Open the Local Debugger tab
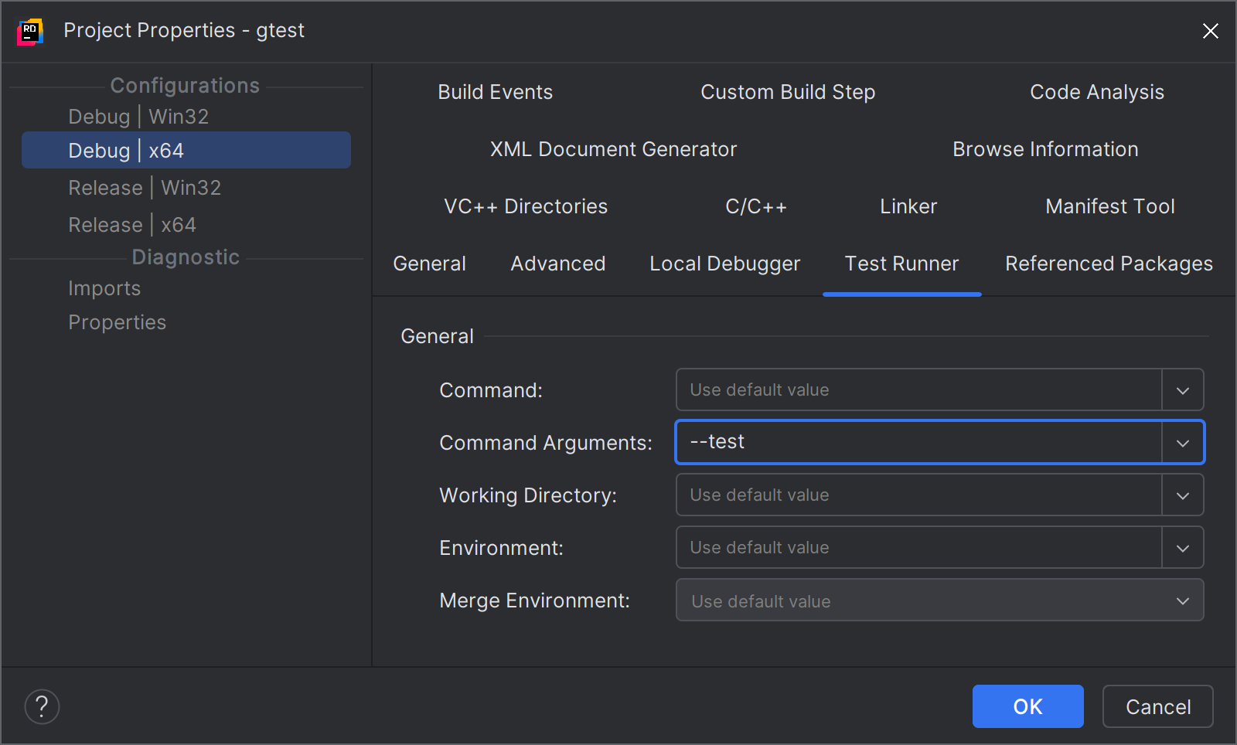1237x745 pixels. (724, 264)
